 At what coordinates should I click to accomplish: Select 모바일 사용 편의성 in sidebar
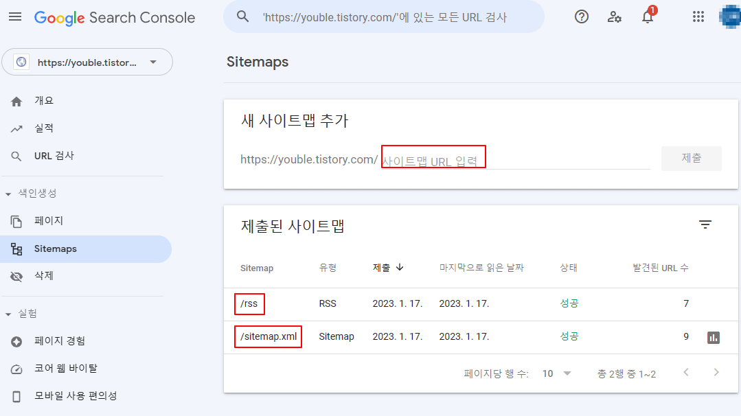[x=76, y=396]
